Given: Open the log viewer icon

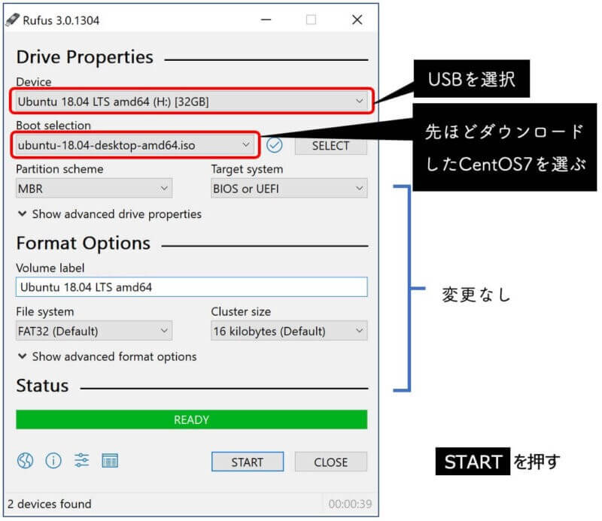Looking at the screenshot, I should point(110,460).
